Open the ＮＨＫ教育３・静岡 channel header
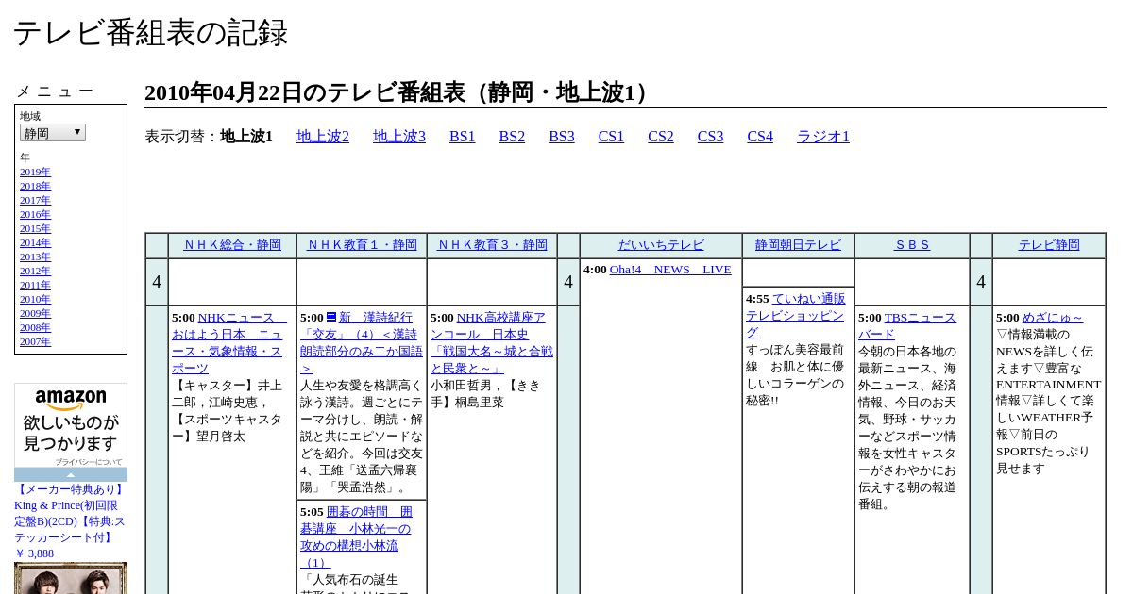Image resolution: width=1133 pixels, height=594 pixels. (492, 245)
